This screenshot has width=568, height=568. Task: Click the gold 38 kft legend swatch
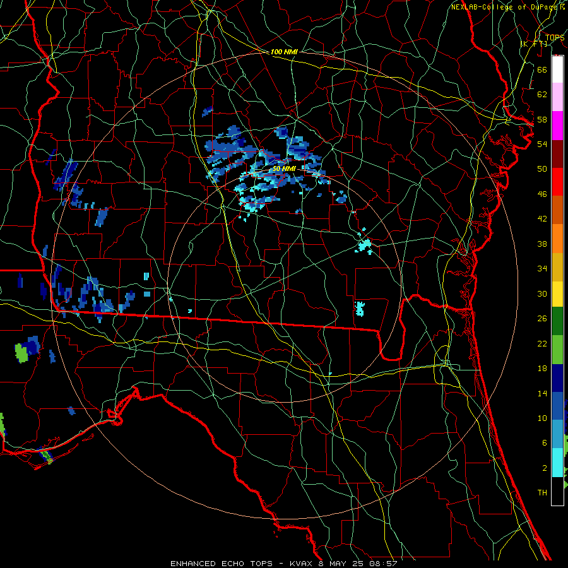(557, 267)
